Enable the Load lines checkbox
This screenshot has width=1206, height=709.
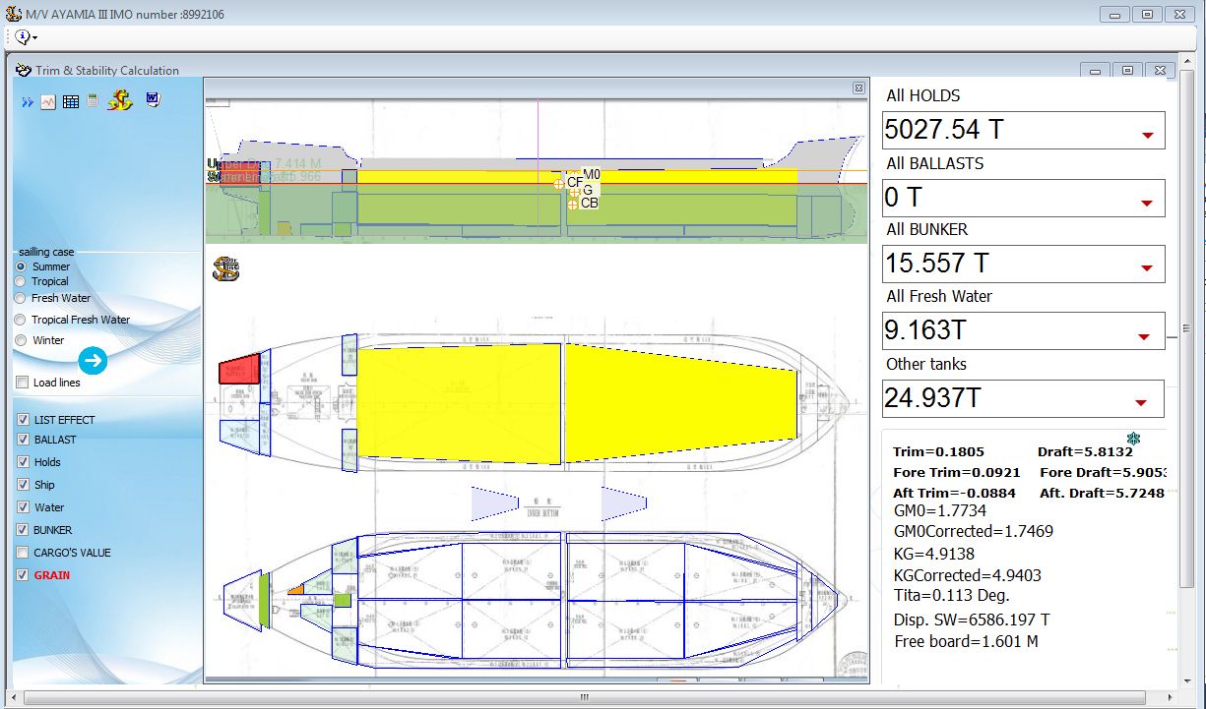23,383
